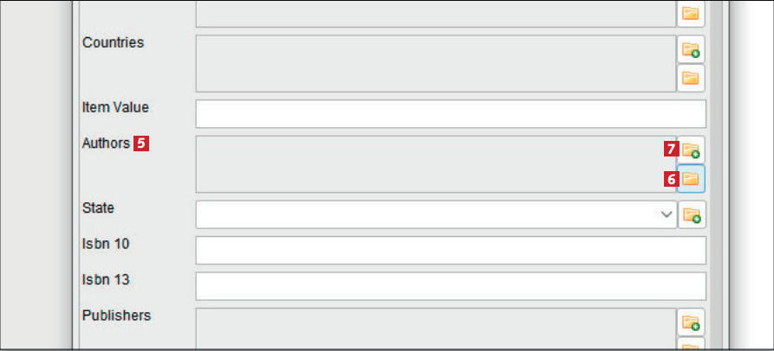The image size is (774, 351).
Task: Click the folder icon above the Countries row
Action: click(691, 13)
